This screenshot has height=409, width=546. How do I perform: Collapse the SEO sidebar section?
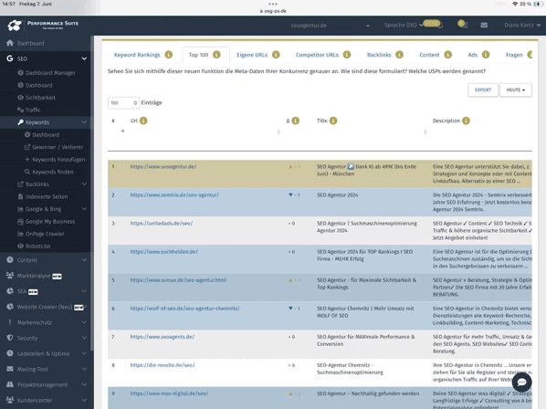(x=84, y=58)
